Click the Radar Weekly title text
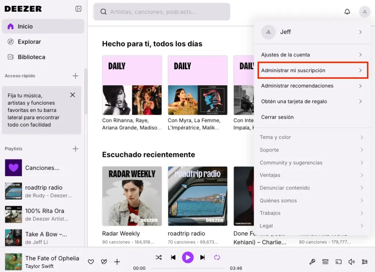 [x=121, y=234]
